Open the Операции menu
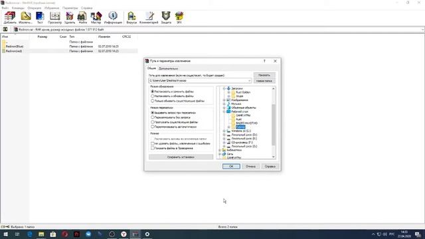 tap(34, 8)
